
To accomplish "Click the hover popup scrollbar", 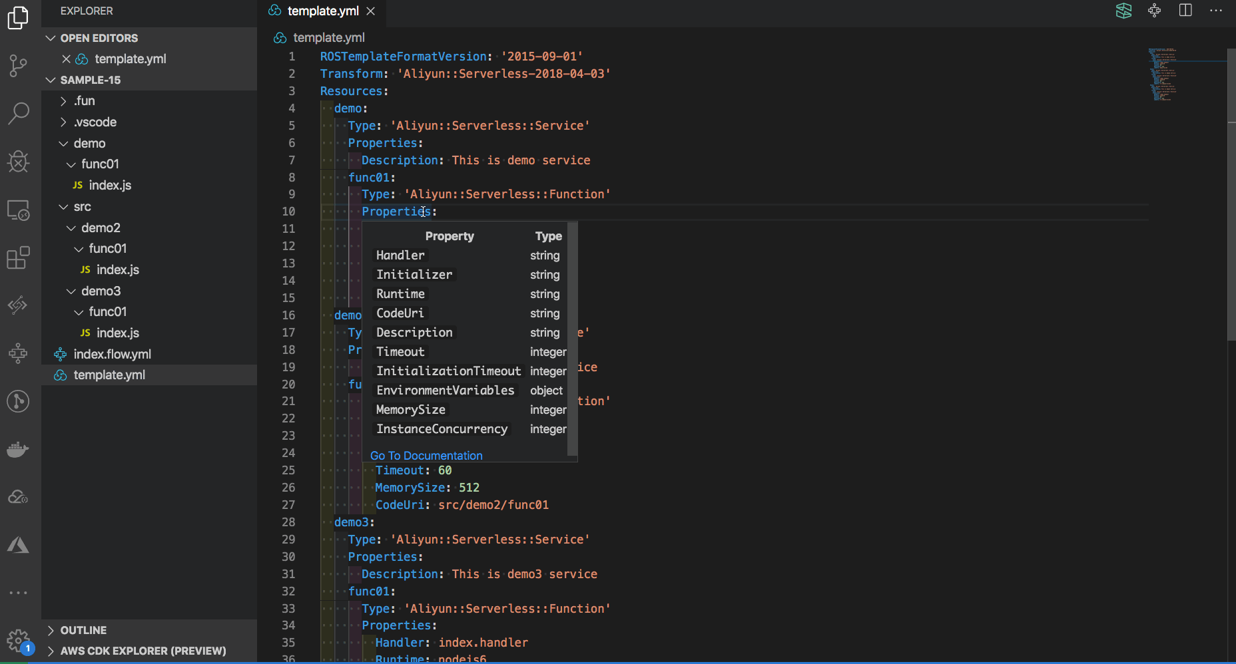I will [x=572, y=339].
